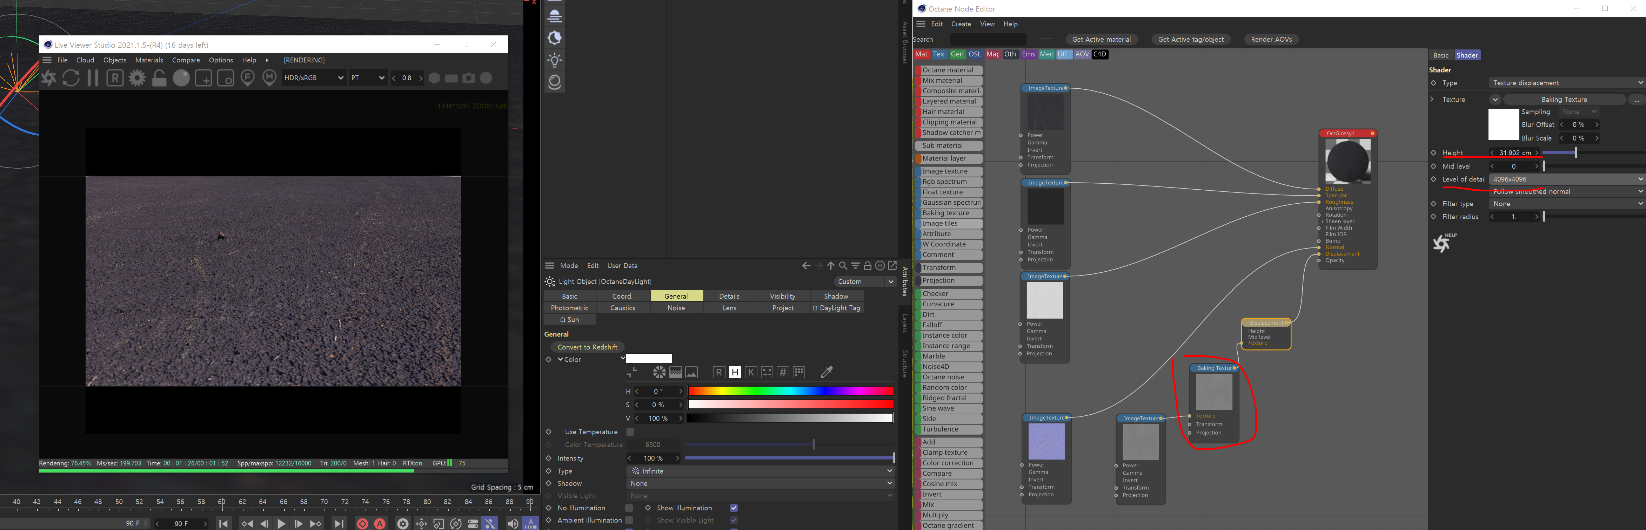
Task: Open the light Type Infinite dropdown
Action: 761,471
